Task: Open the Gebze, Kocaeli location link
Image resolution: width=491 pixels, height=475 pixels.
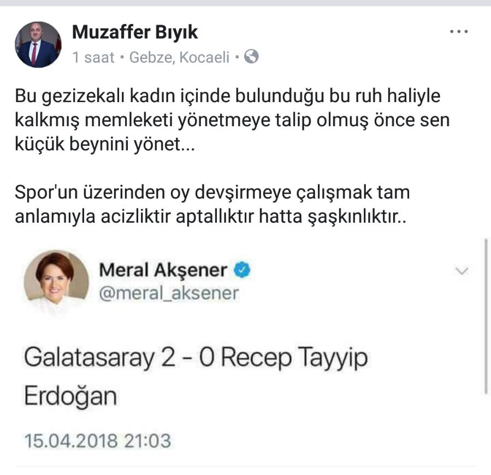Action: pos(180,58)
